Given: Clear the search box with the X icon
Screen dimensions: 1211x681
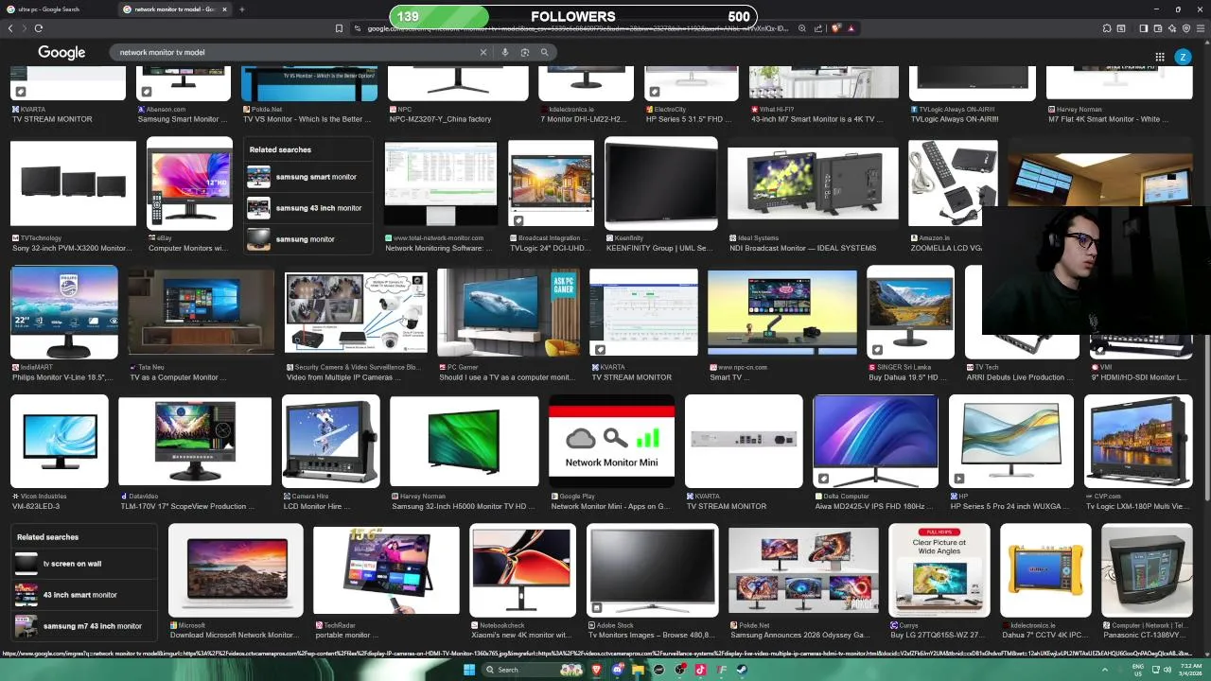Looking at the screenshot, I should [x=483, y=52].
